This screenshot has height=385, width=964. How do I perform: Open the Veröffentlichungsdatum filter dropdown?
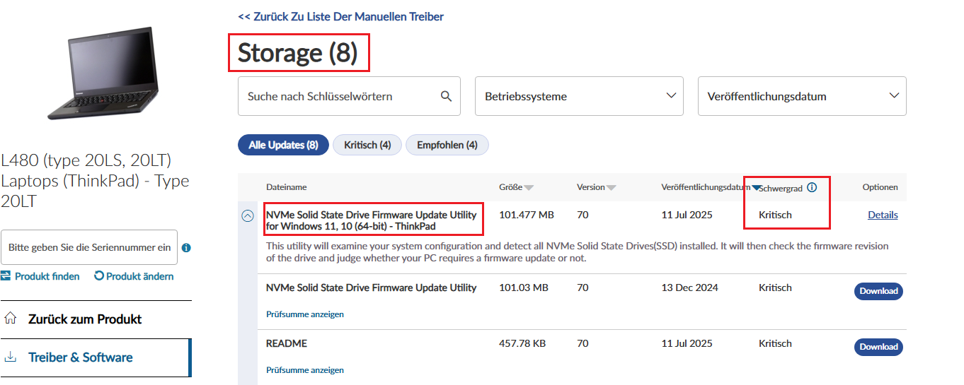[802, 96]
